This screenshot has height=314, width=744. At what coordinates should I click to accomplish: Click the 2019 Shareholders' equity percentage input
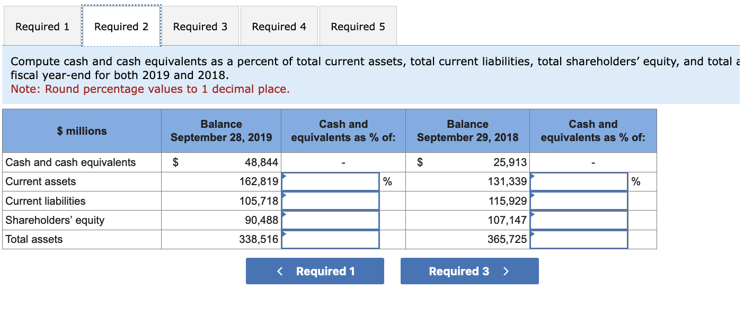[x=331, y=220]
